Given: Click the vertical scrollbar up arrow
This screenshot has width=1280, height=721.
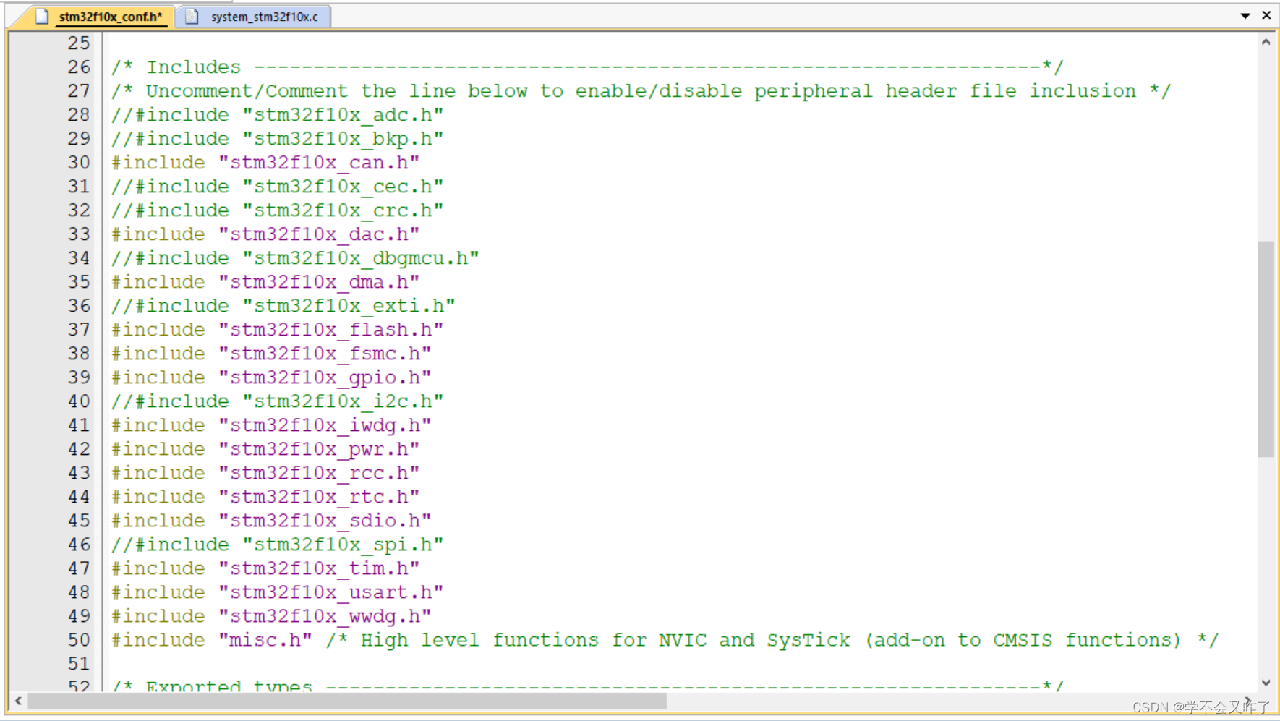Looking at the screenshot, I should 1266,42.
